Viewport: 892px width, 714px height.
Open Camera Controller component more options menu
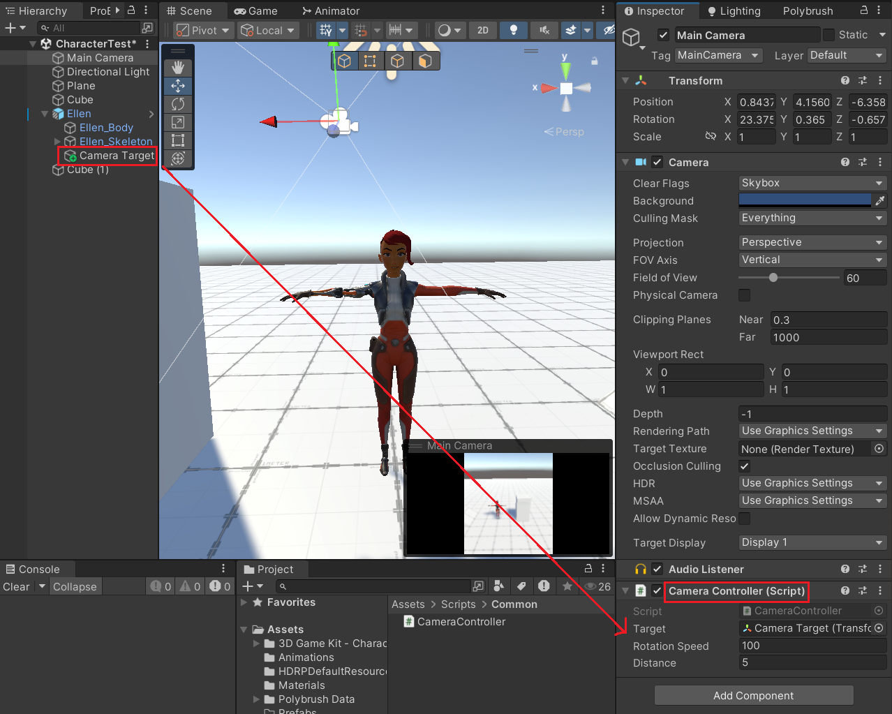pos(880,590)
